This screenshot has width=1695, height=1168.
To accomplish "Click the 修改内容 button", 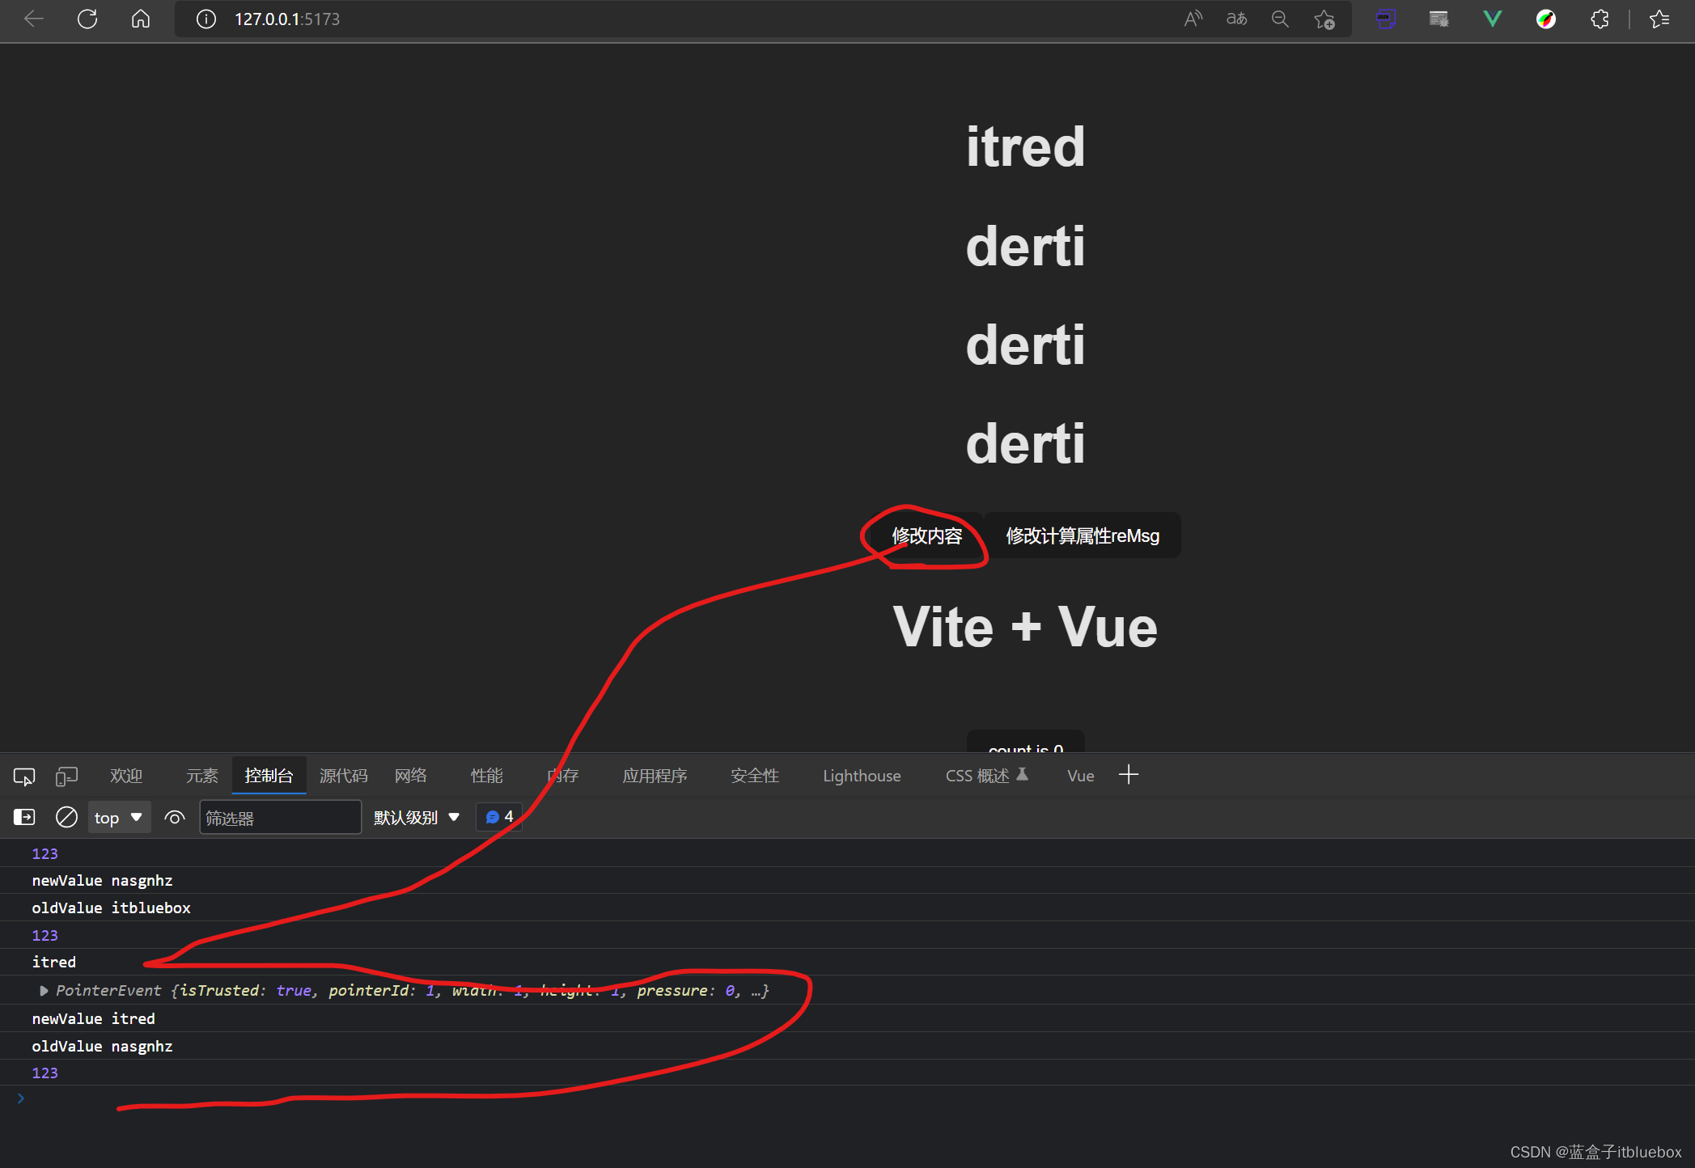I will click(x=927, y=535).
